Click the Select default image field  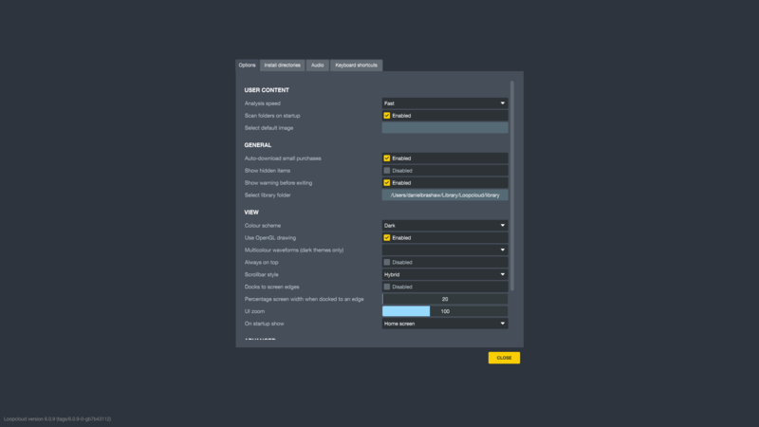click(445, 128)
